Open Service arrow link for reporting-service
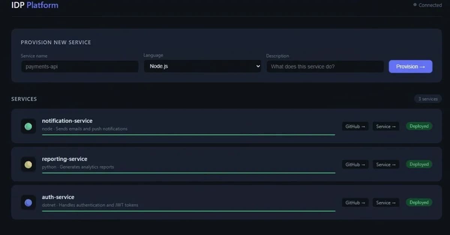The image size is (450, 235). (385, 164)
